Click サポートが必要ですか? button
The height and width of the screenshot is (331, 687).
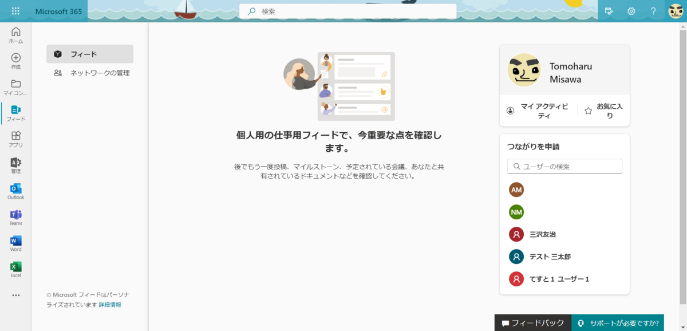coord(618,323)
